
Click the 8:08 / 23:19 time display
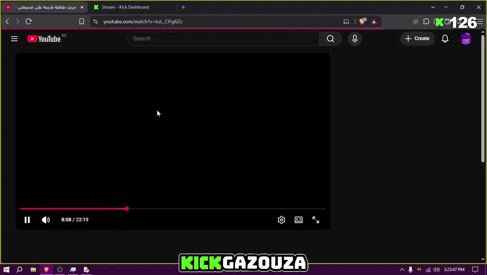pyautogui.click(x=75, y=220)
